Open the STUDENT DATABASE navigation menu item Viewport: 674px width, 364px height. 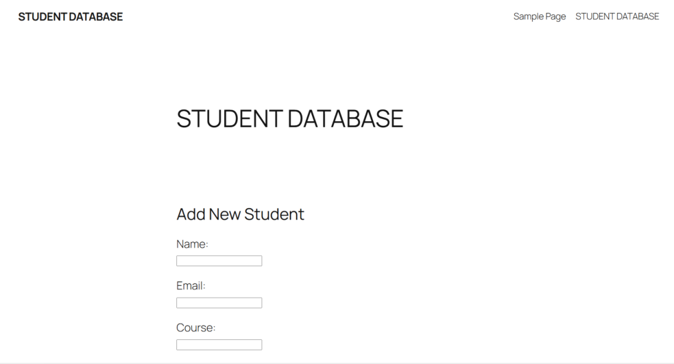(x=617, y=16)
